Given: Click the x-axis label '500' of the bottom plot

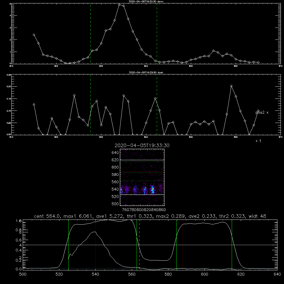Looking at the screenshot, I should point(23,274).
